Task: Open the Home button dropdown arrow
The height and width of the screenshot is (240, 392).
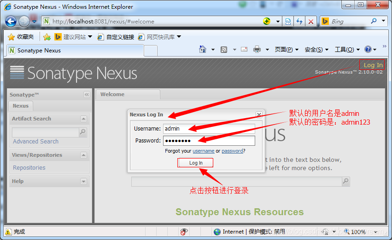Action: (x=213, y=50)
